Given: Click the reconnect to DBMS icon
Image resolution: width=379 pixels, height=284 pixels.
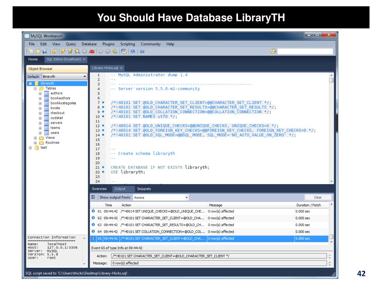Looking at the screenshot, I should [124, 51].
